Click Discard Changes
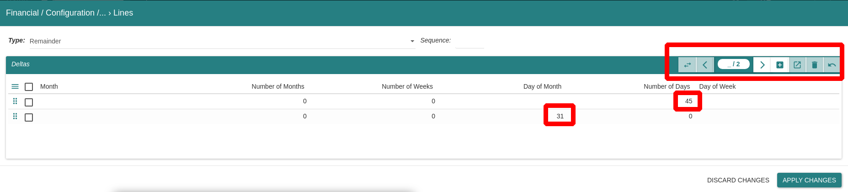This screenshot has height=192, width=848. tap(738, 180)
